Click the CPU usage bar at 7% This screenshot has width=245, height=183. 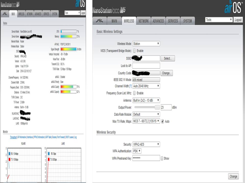[x=68, y=32]
